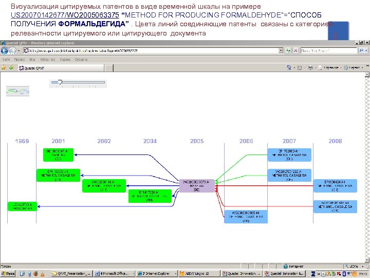Open the Сервис command bar dropdown
370x278 pixels.
pos(354,67)
